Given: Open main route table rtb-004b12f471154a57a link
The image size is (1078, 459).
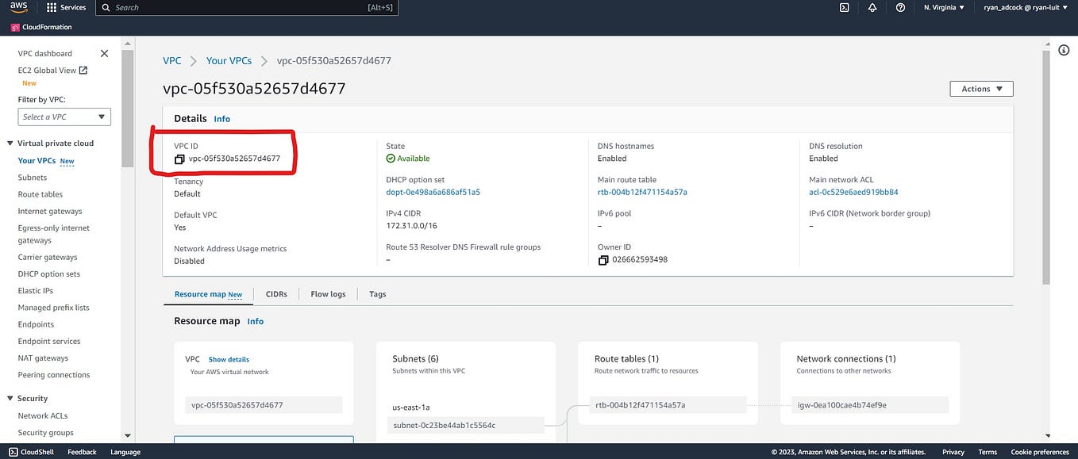Looking at the screenshot, I should tap(642, 192).
